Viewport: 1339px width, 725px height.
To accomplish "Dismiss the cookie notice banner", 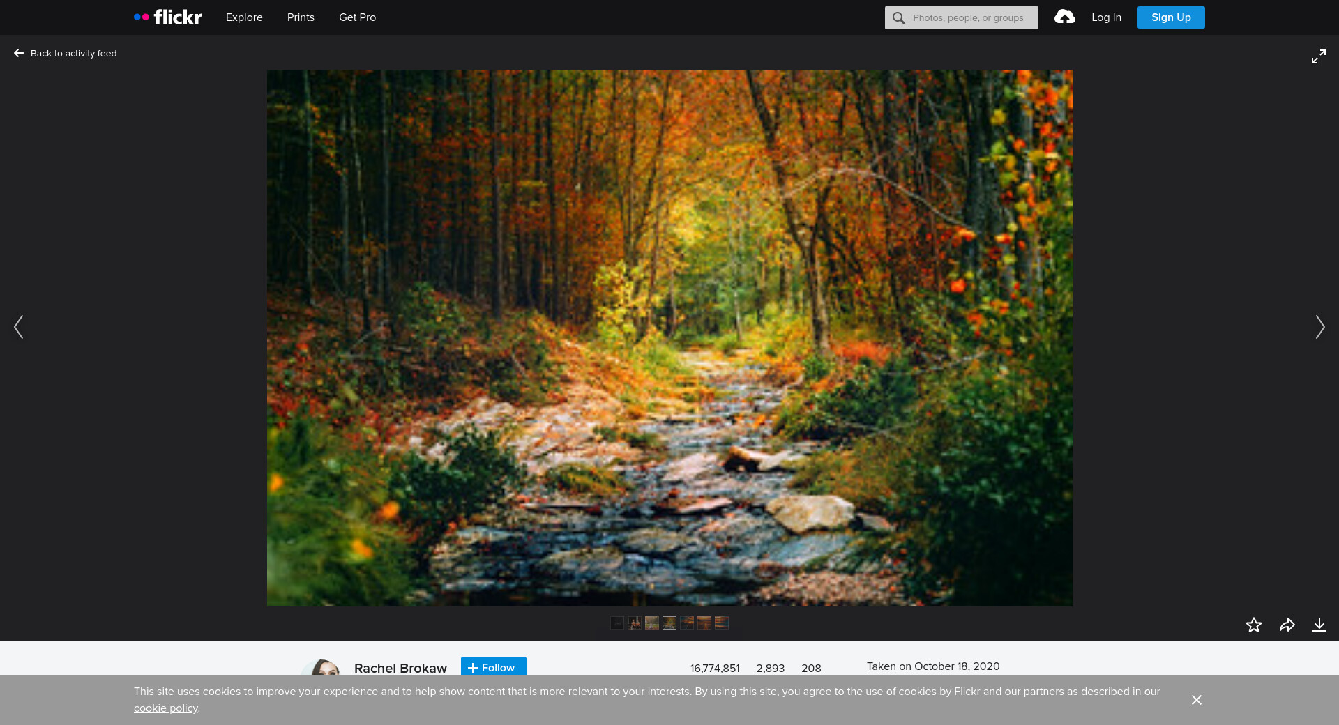I will [x=1196, y=700].
